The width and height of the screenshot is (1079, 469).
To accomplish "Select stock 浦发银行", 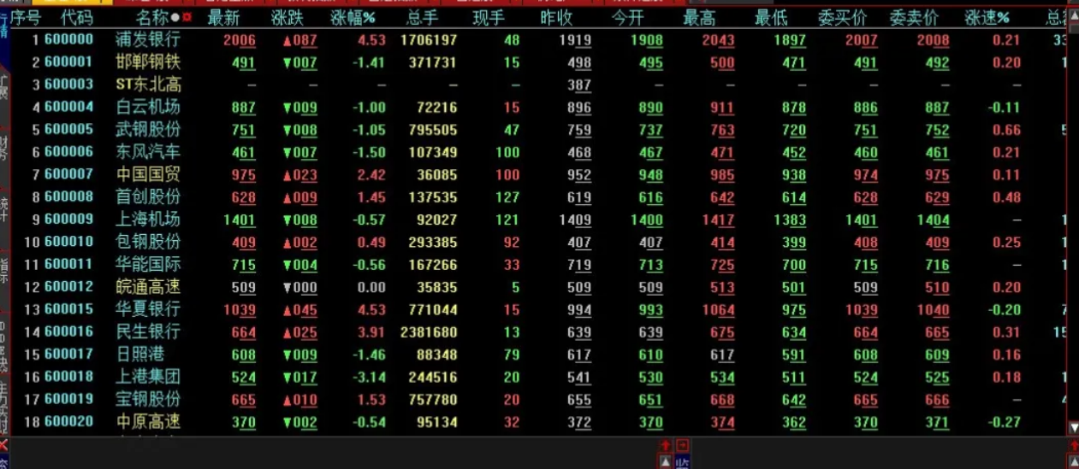I will (x=148, y=39).
